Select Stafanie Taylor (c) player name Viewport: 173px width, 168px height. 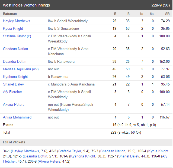point(17,36)
